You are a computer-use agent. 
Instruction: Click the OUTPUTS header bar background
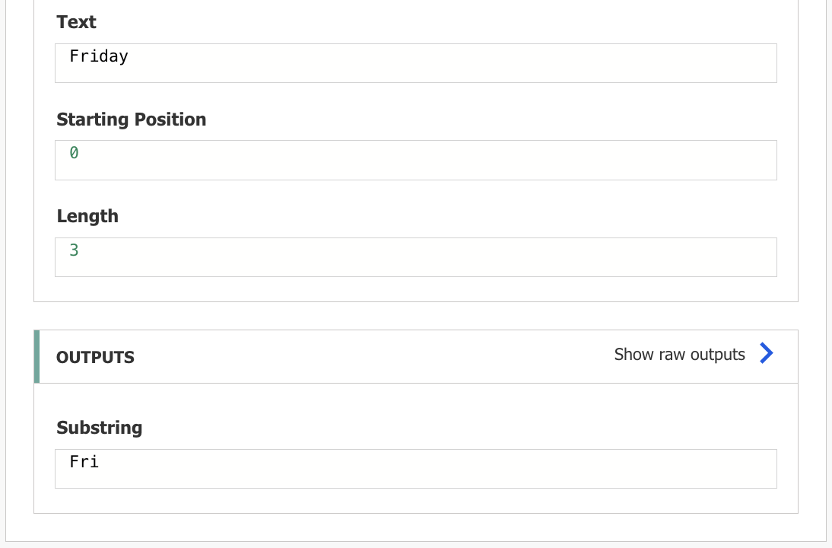click(380, 356)
